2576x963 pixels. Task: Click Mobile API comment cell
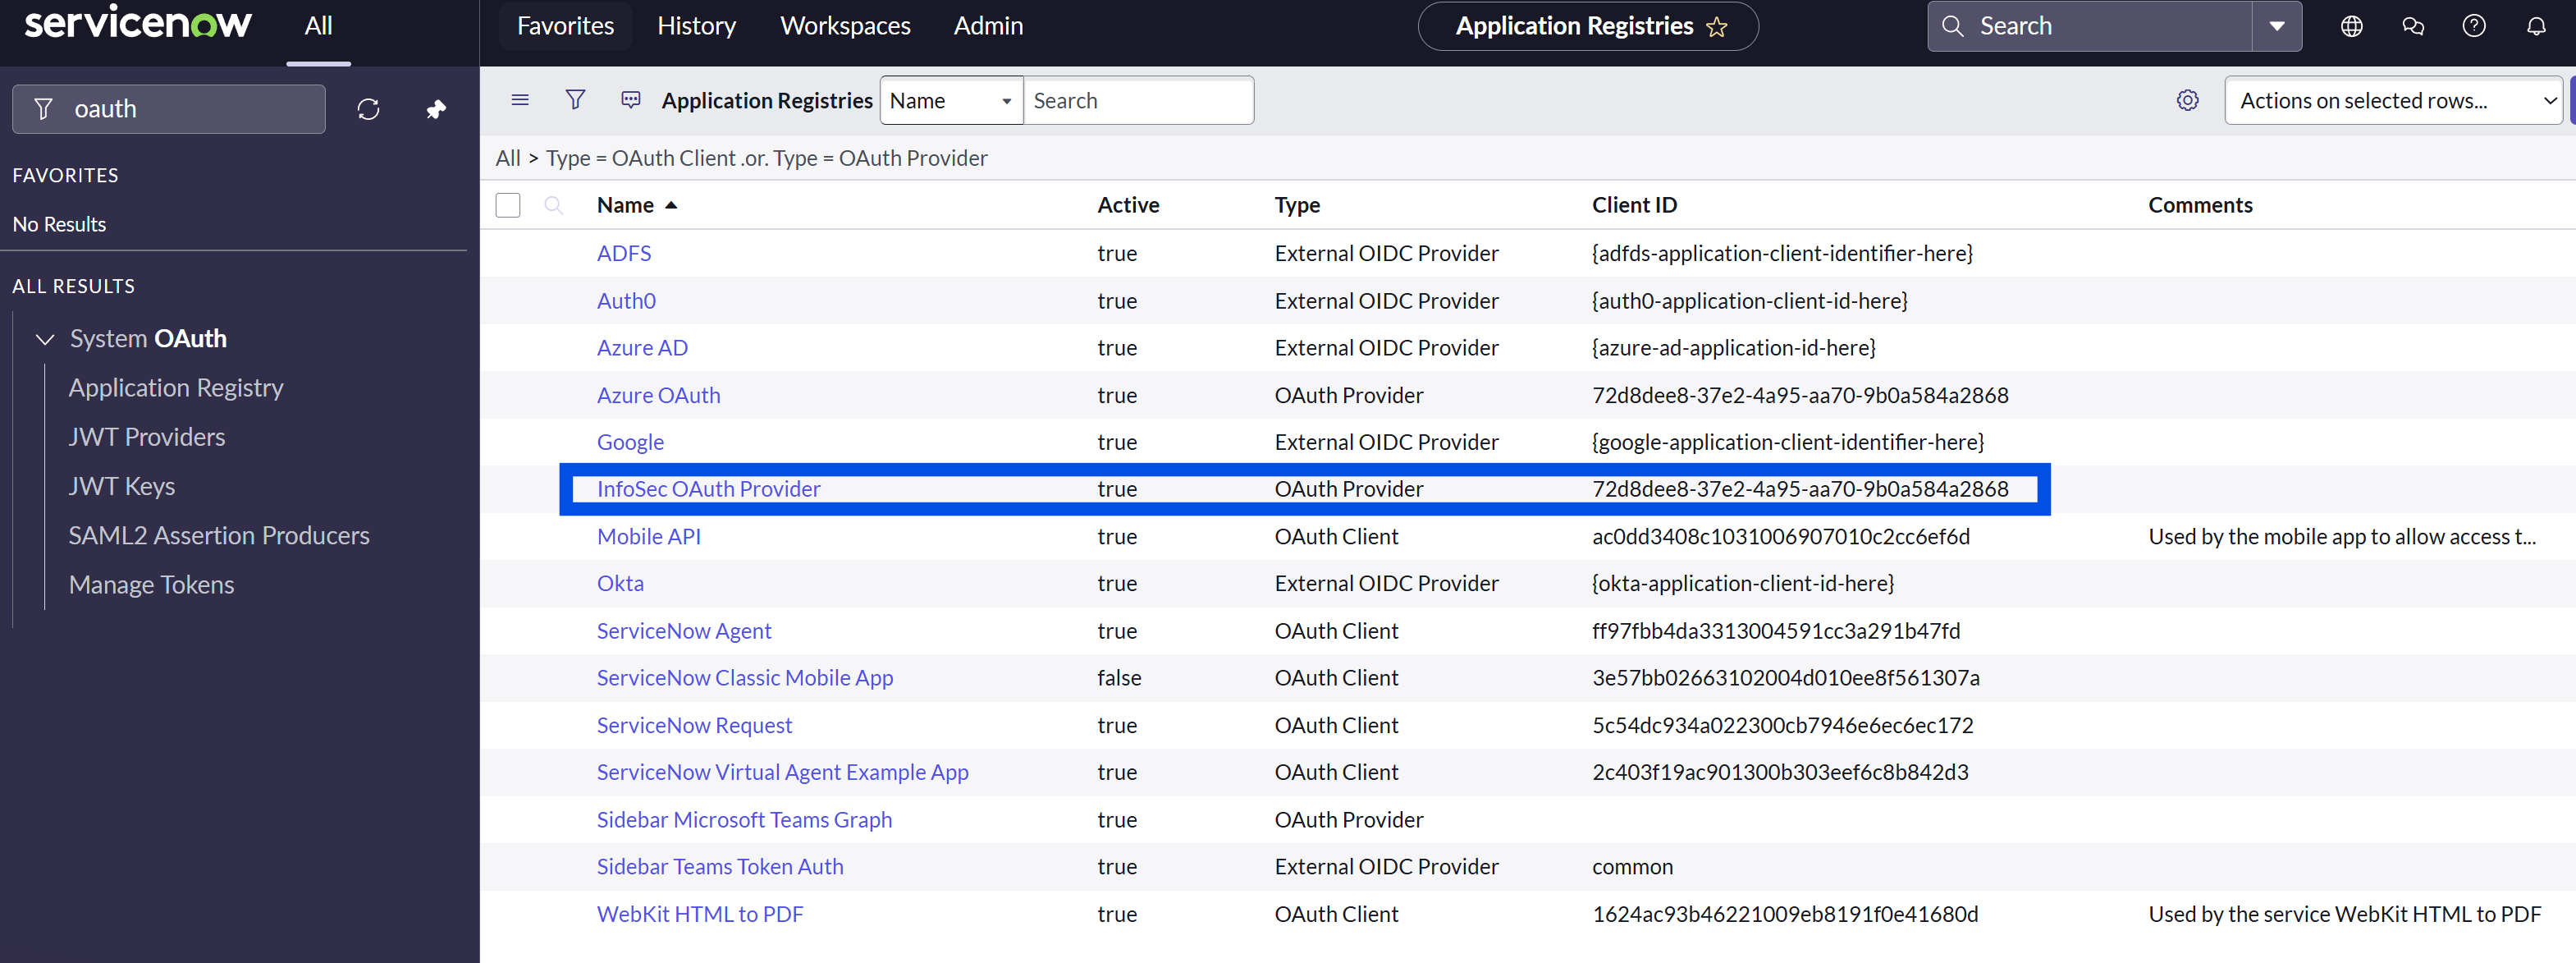tap(2342, 537)
